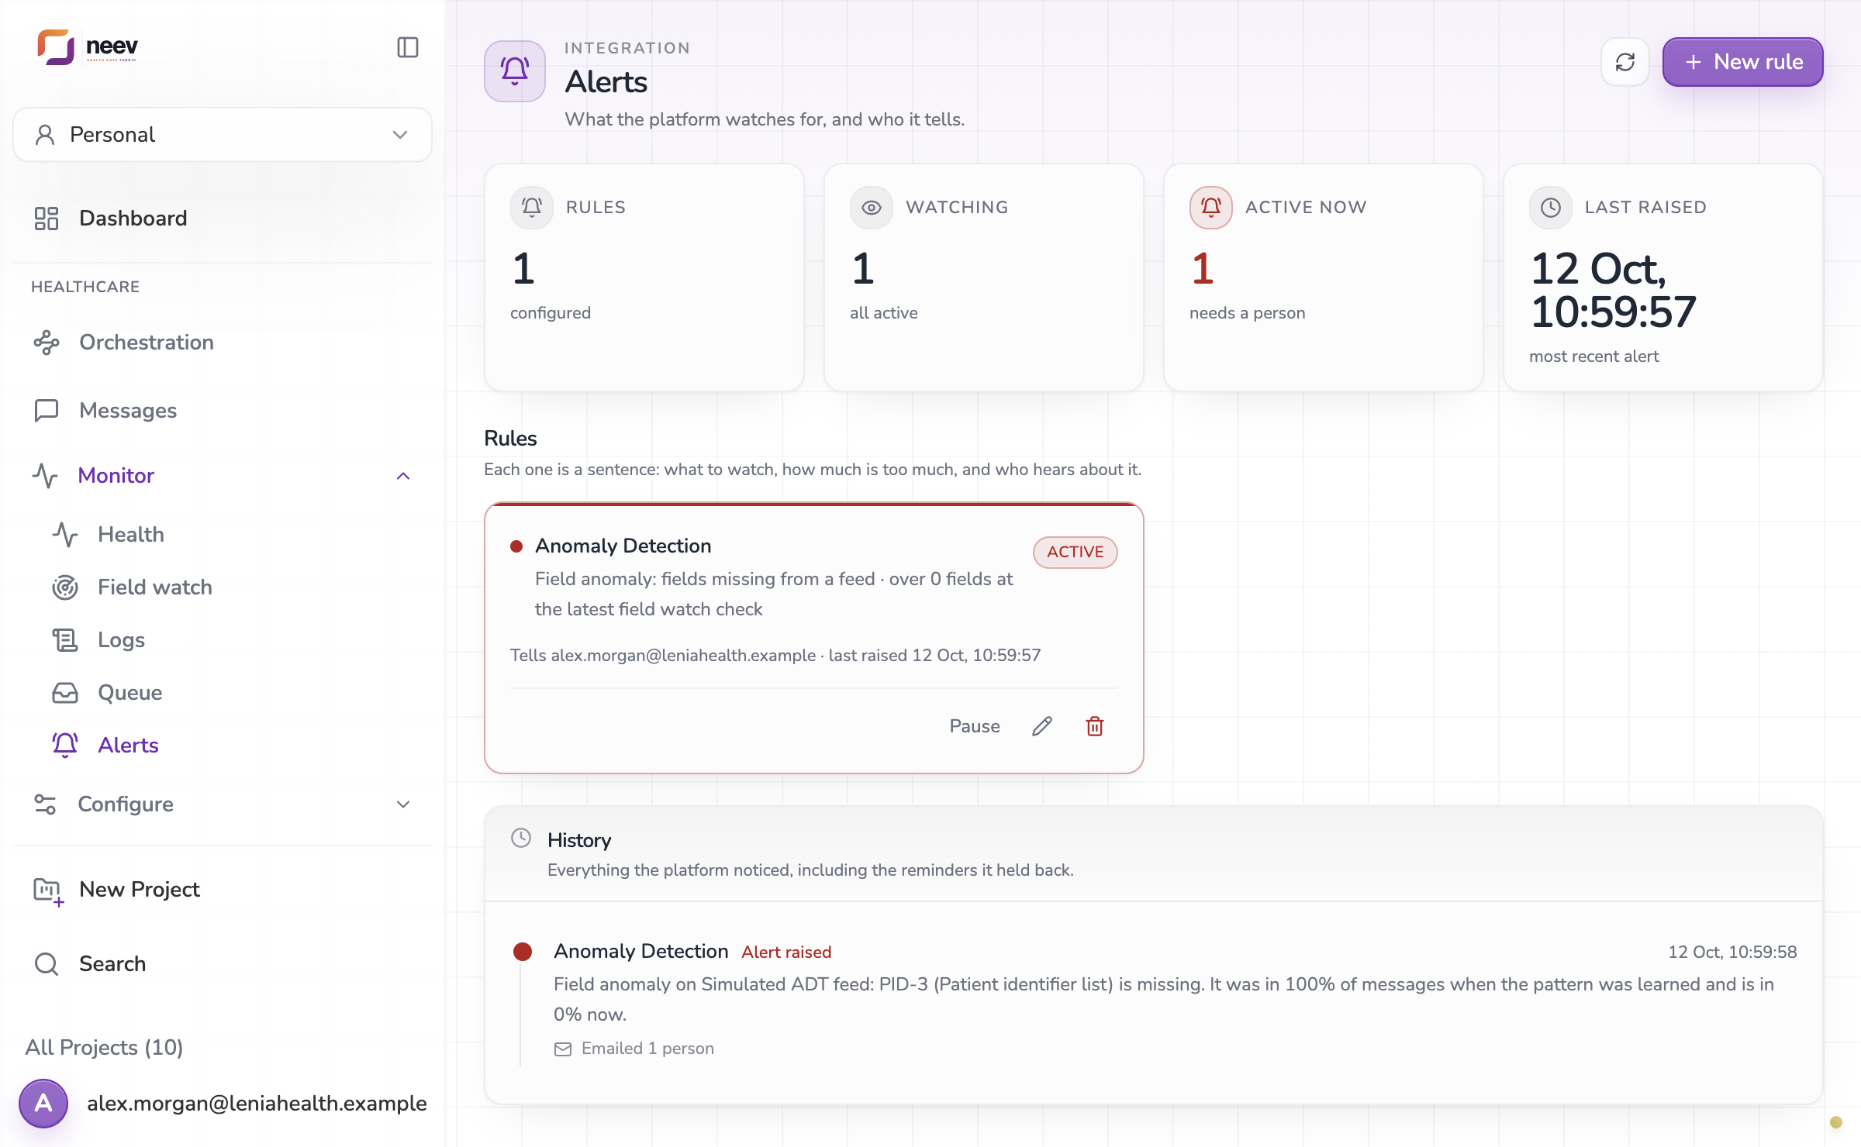Delete the Anomaly Detection rule trash

[1095, 727]
